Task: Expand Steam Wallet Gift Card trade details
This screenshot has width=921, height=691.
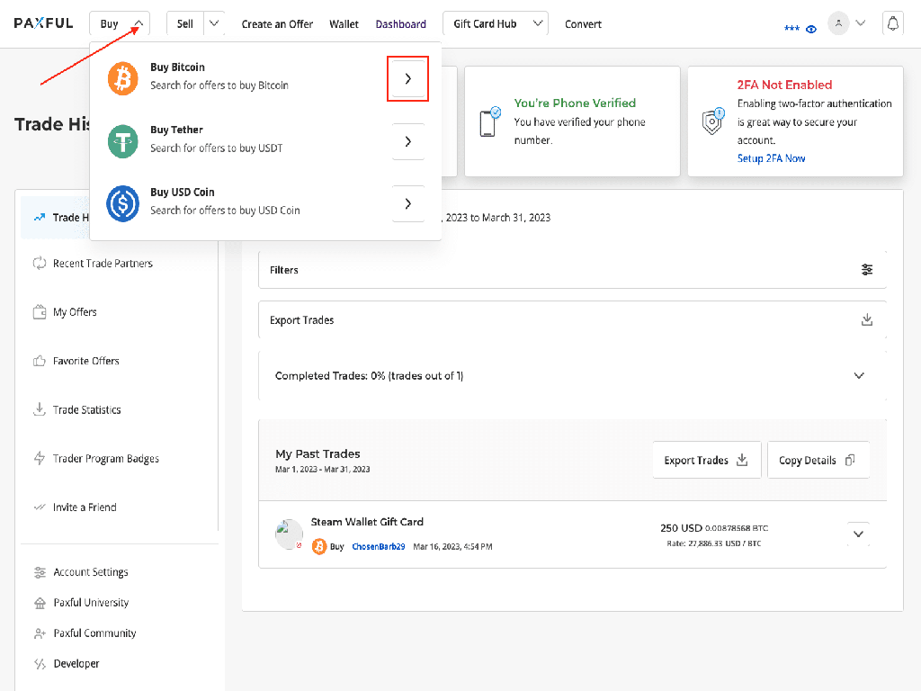Action: (x=858, y=534)
